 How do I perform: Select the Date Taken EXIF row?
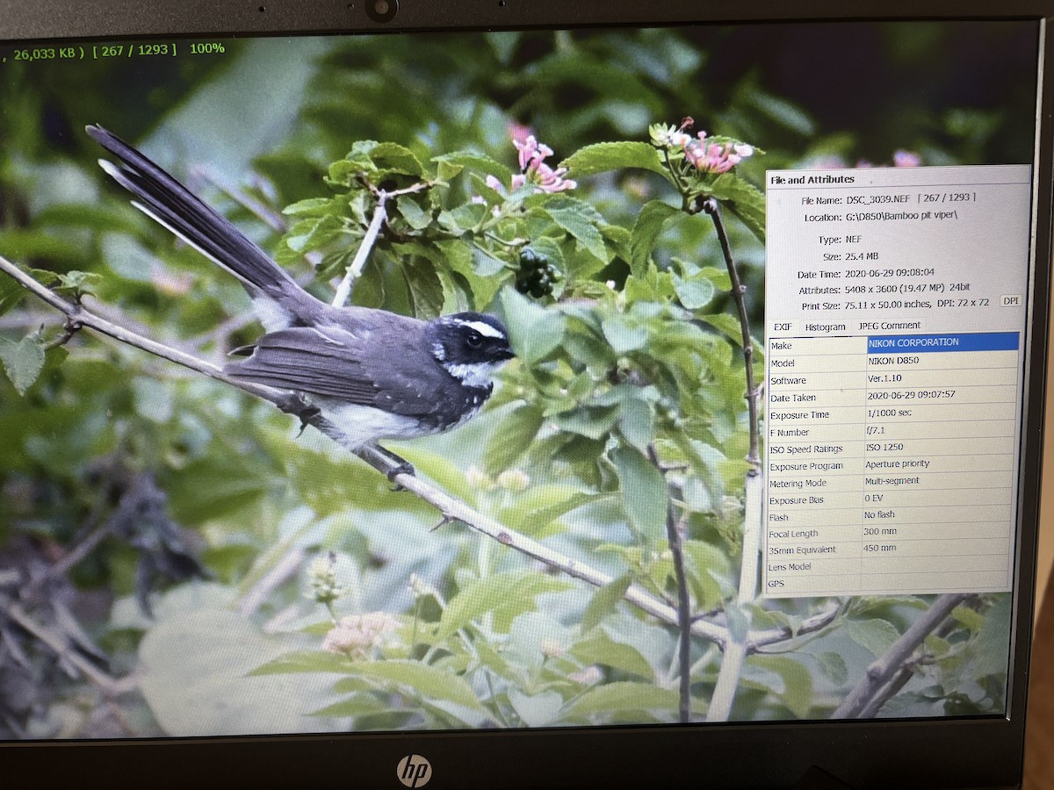click(893, 396)
